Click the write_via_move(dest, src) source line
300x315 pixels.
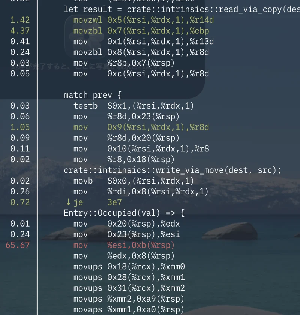[172, 170]
